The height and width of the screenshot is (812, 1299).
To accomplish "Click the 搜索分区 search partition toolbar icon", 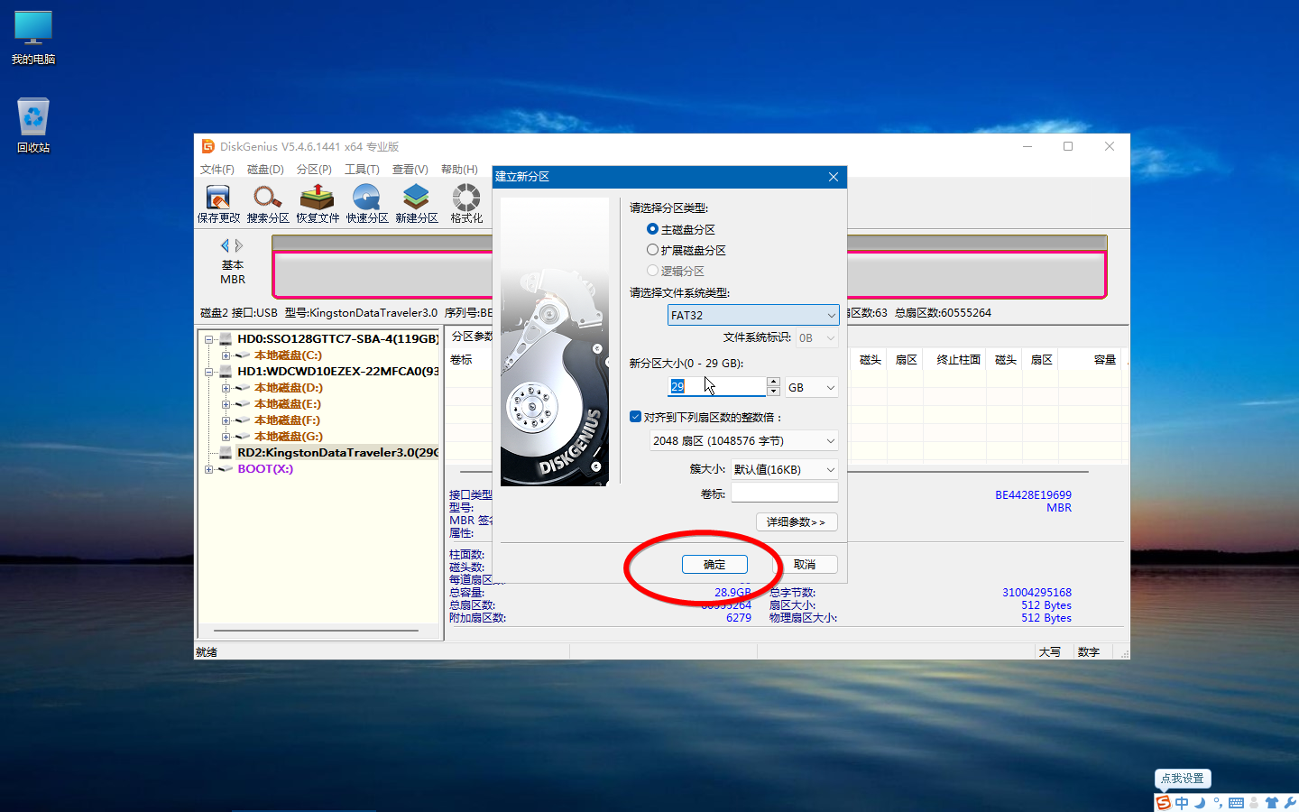I will (268, 204).
